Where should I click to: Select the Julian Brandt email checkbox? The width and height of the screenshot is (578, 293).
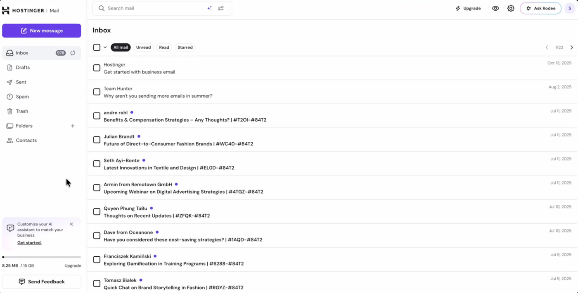coord(97,140)
